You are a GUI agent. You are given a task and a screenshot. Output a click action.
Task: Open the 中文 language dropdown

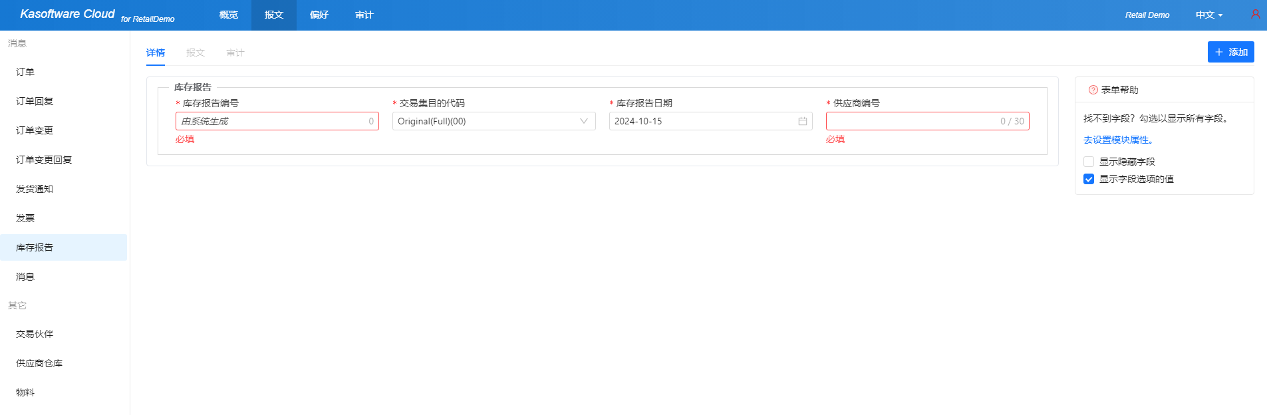click(1208, 15)
